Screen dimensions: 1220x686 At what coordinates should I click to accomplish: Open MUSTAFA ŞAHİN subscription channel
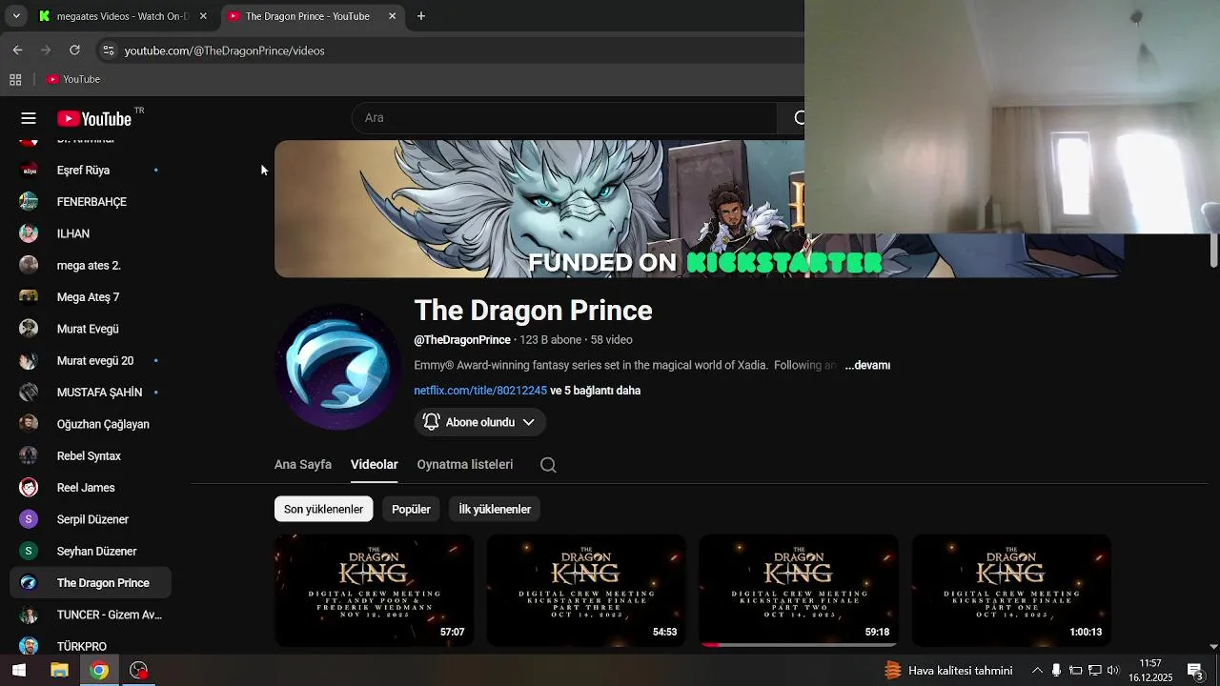click(x=91, y=393)
